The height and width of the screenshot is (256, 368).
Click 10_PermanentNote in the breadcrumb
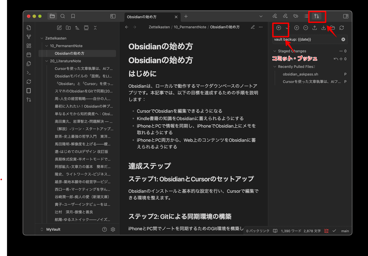(190, 27)
